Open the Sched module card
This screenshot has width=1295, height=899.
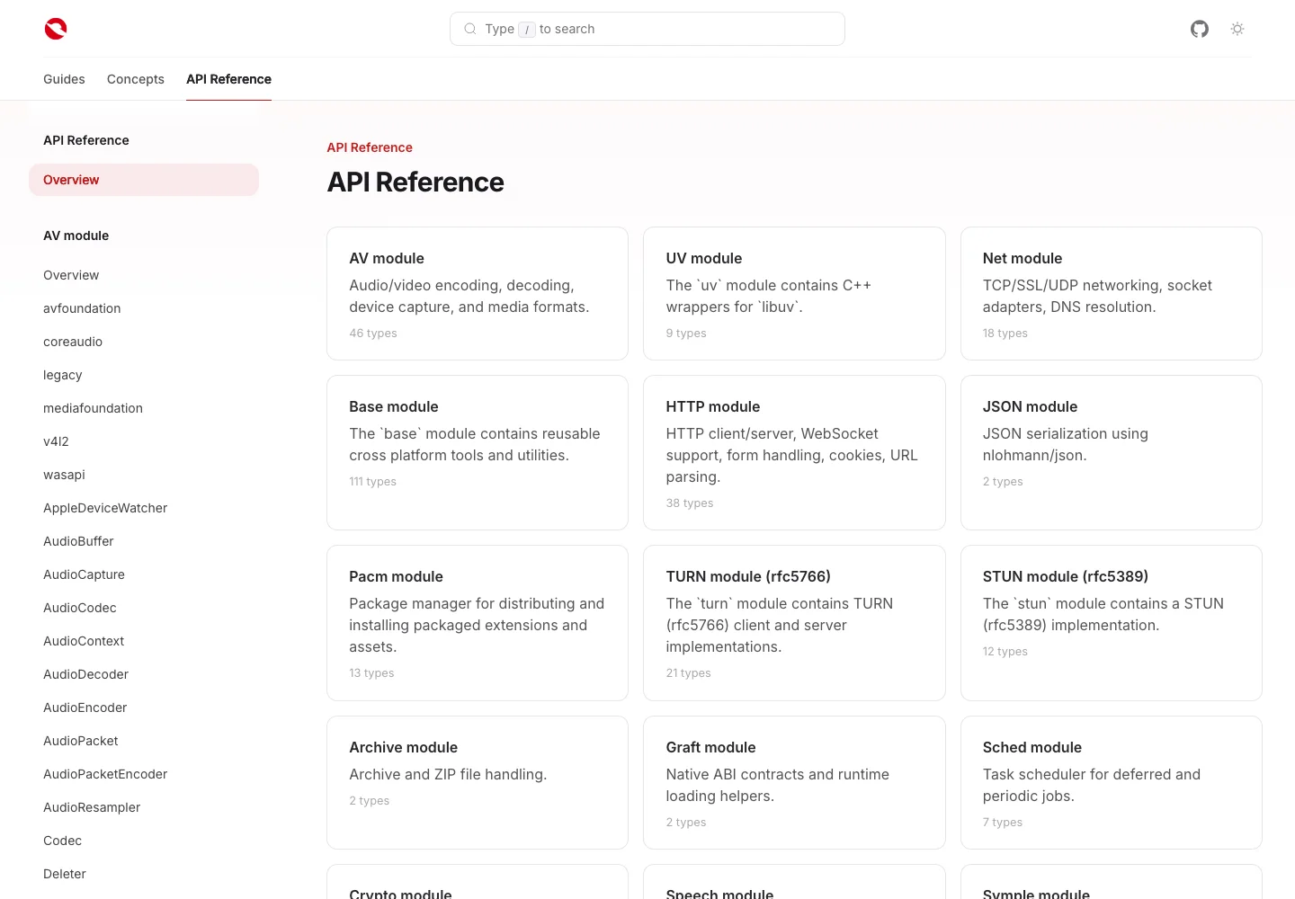click(x=1112, y=783)
